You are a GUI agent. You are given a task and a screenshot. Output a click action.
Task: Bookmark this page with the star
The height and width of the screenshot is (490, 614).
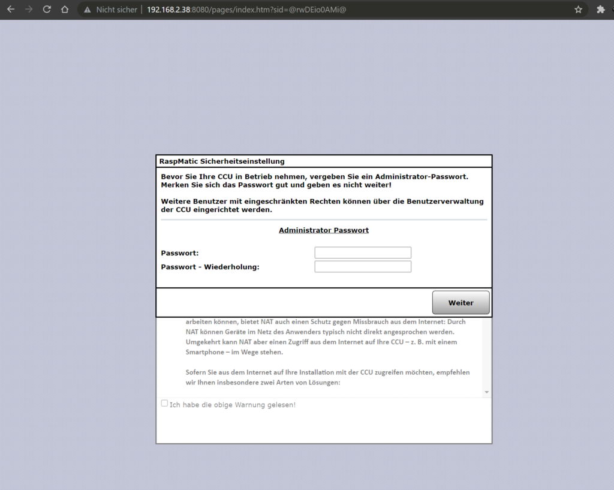tap(579, 10)
